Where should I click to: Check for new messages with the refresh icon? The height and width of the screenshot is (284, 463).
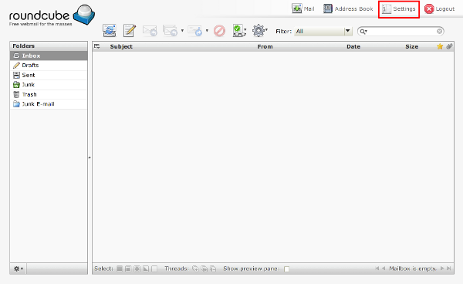pos(110,30)
